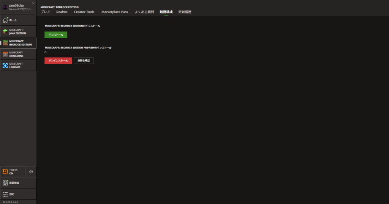Select the Marketplace Pass tab
Viewport: 389px width, 204px height.
[x=114, y=12]
